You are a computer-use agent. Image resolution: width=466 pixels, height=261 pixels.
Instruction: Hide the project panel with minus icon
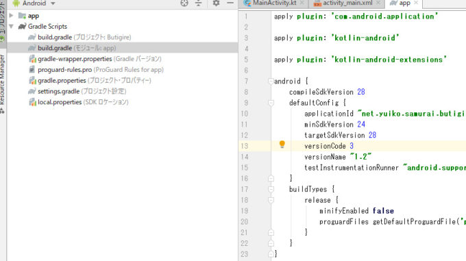click(230, 3)
